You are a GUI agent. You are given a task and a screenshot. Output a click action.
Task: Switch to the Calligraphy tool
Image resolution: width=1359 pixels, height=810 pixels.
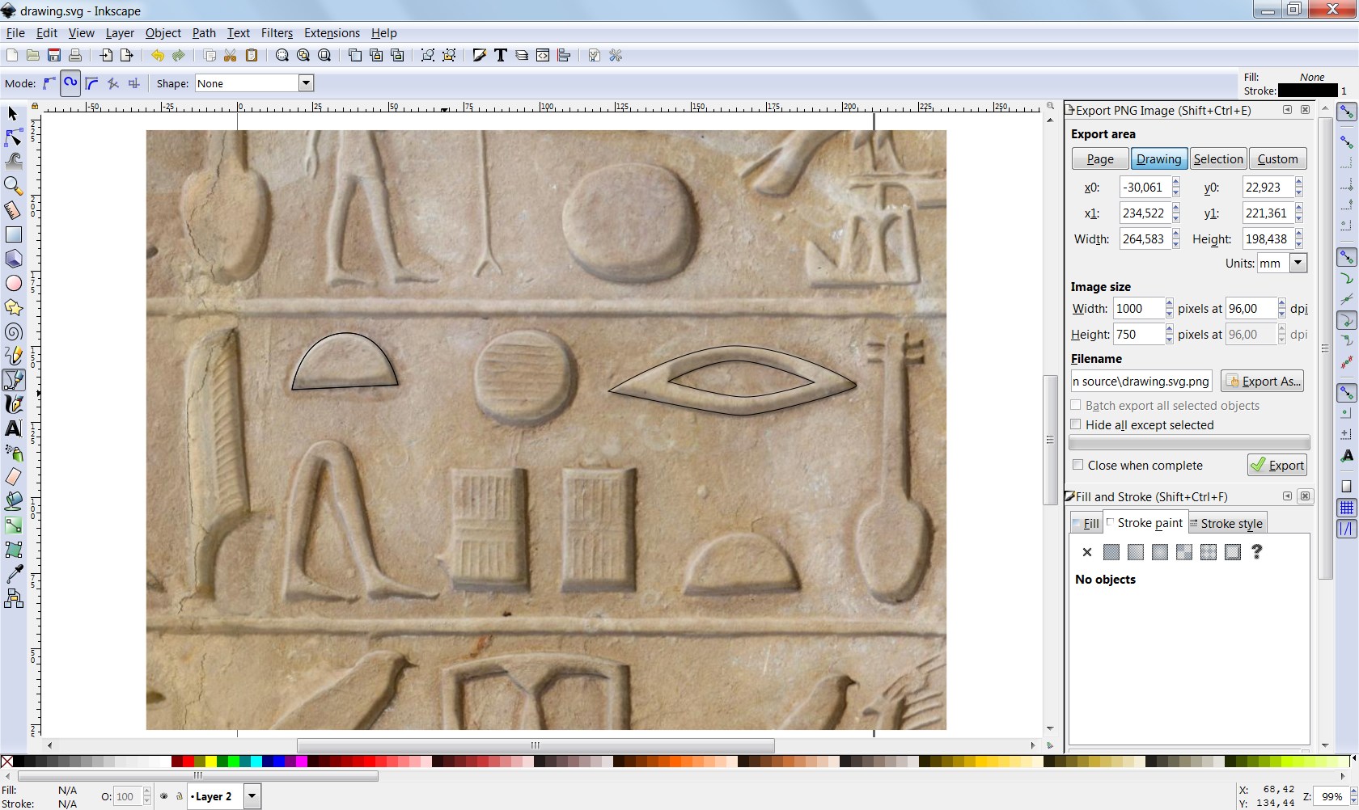click(14, 404)
